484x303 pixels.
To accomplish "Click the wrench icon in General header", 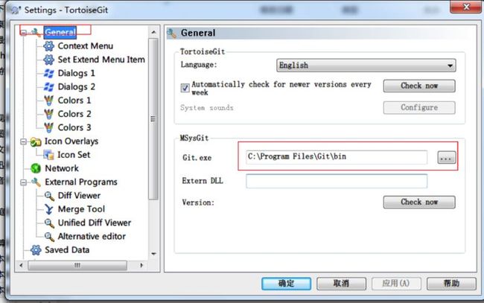I will 171,33.
